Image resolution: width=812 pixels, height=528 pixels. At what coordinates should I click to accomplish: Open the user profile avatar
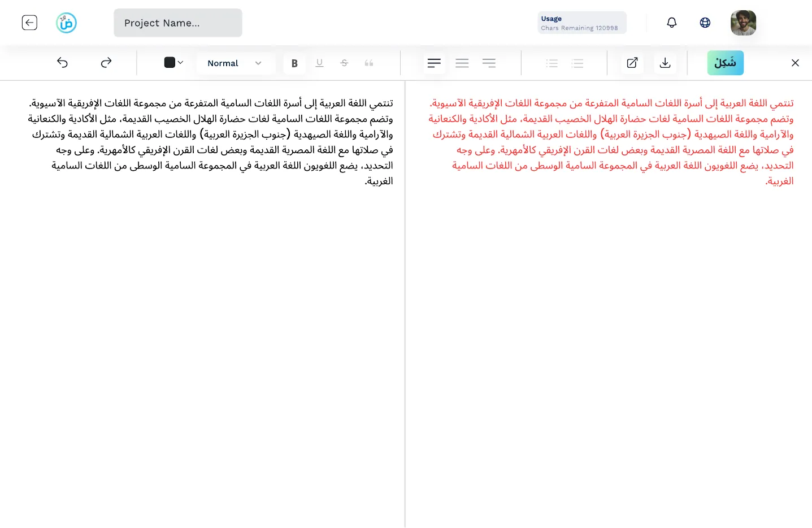point(743,23)
